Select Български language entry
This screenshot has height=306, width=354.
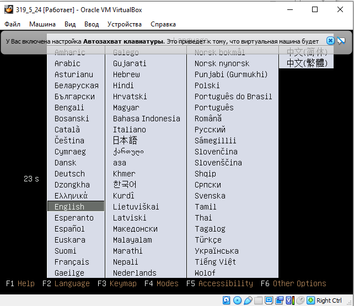[x=74, y=96]
